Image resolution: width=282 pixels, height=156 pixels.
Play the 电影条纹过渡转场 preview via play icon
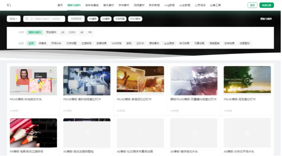pyautogui.click(x=33, y=133)
